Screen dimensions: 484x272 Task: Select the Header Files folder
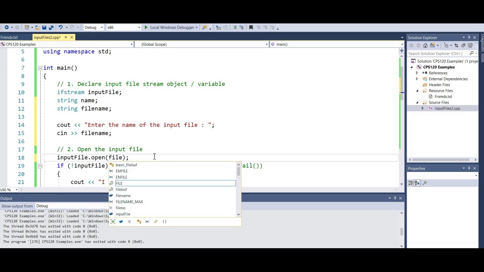coord(439,85)
